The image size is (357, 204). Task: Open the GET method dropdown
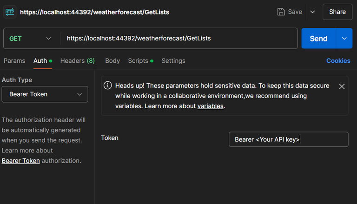pos(31,39)
